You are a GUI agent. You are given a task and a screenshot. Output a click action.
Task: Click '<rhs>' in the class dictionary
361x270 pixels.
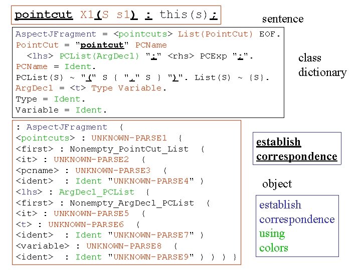(181, 56)
